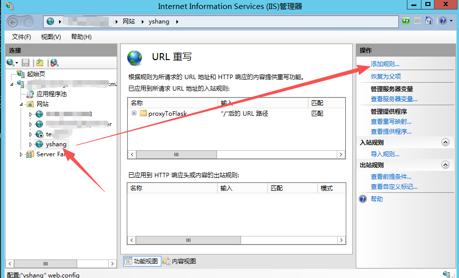Click the create new connection icon
The width and height of the screenshot is (459, 278).
pos(11,62)
